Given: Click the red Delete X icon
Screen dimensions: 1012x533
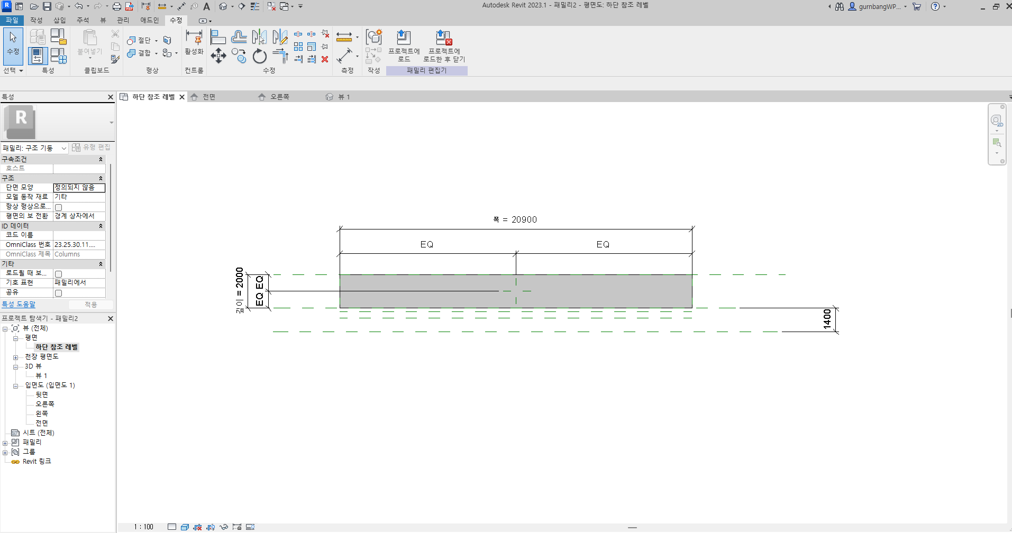Looking at the screenshot, I should (x=325, y=59).
